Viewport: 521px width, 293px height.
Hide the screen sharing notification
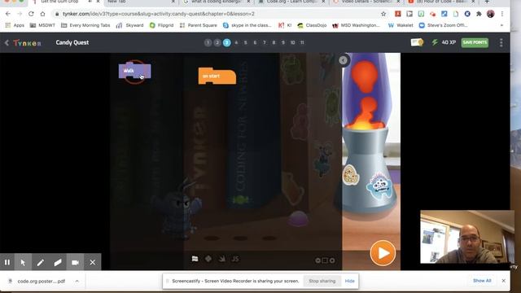tap(349, 281)
